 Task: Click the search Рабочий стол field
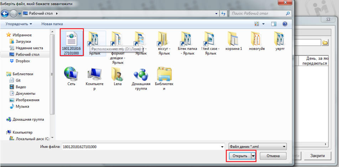point(257,13)
